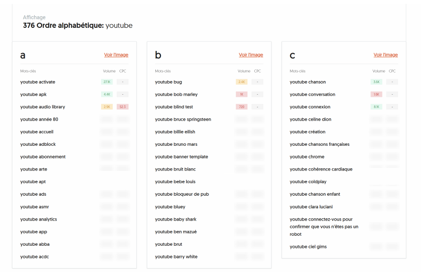Select keyword 'youtube bob marley'
The height and width of the screenshot is (272, 421).
[x=176, y=95]
